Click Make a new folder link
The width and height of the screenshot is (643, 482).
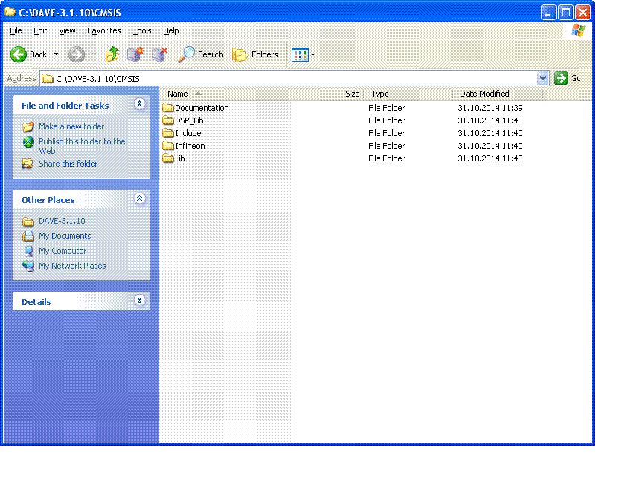coord(71,126)
